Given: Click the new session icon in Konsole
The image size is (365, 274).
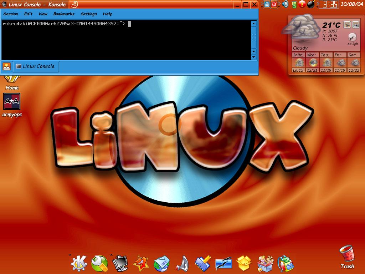Looking at the screenshot, I should click(6, 67).
